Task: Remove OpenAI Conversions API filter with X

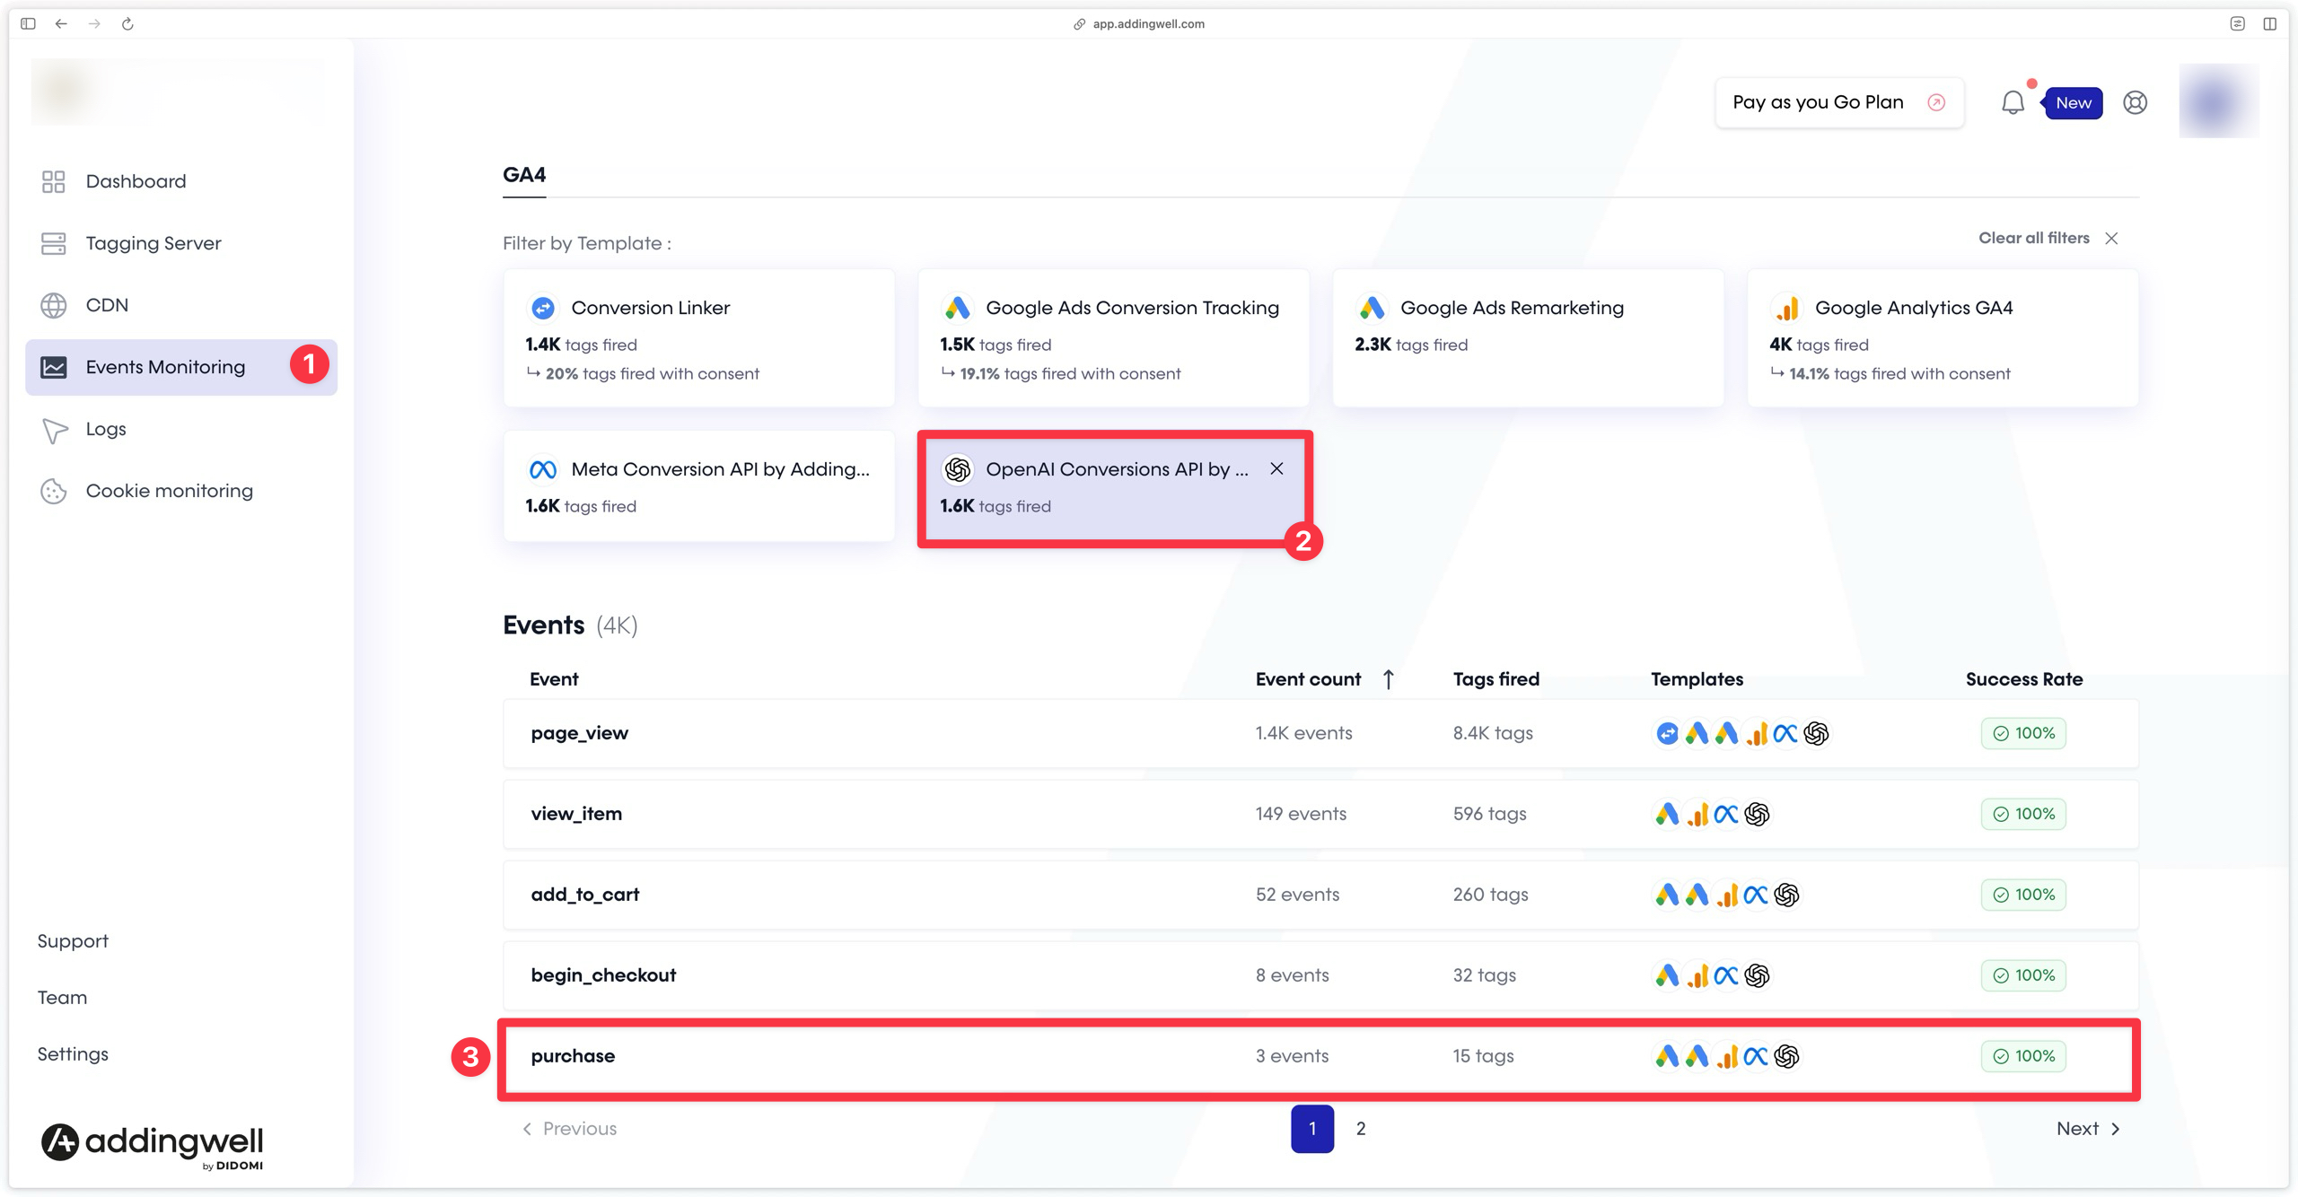Action: point(1276,468)
